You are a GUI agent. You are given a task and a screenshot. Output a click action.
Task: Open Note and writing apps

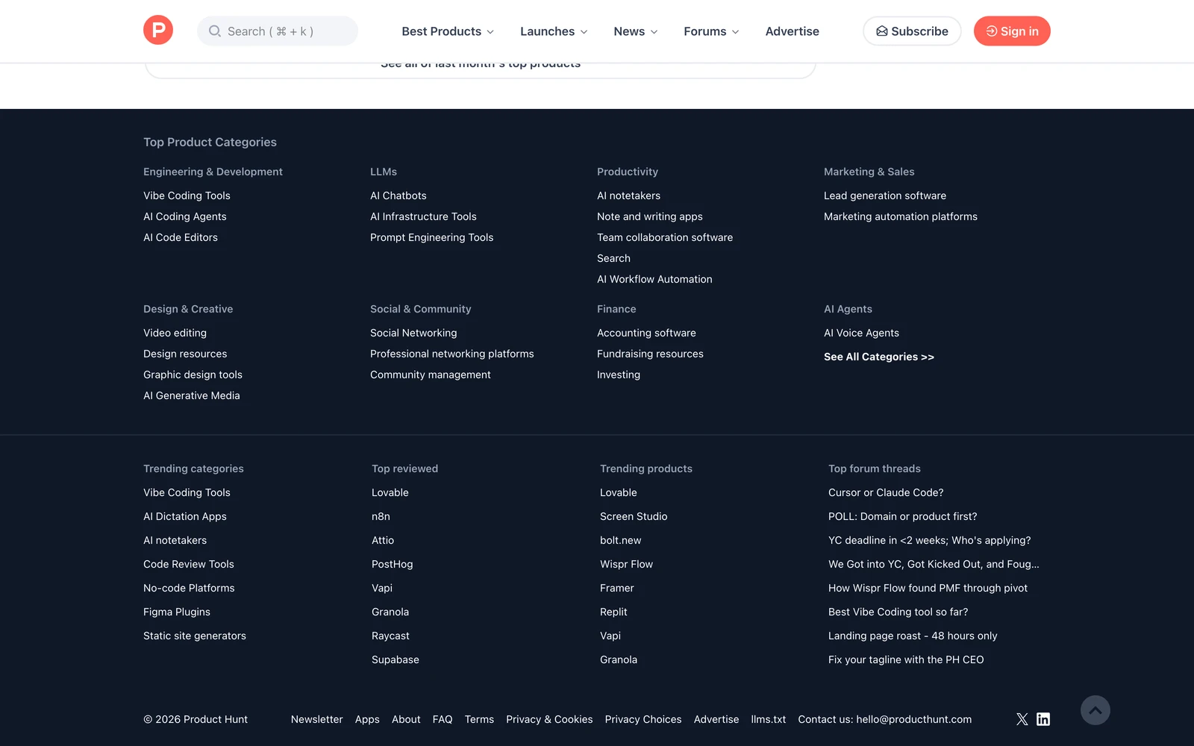click(650, 216)
